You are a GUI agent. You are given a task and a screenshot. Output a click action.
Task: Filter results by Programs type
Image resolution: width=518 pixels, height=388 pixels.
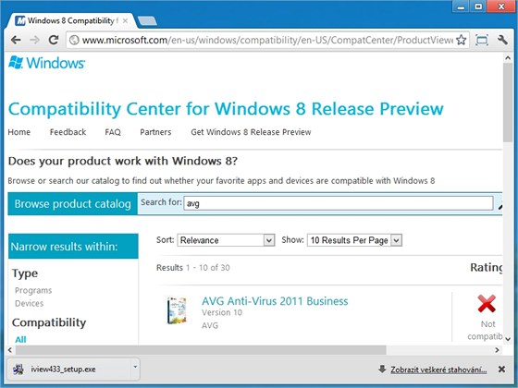(x=33, y=290)
